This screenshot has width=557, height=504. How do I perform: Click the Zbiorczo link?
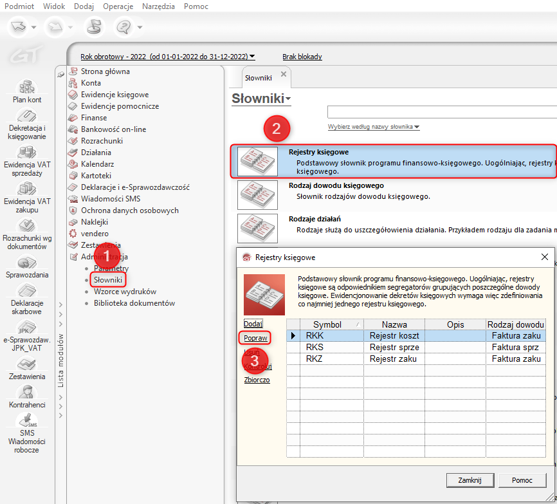coord(257,380)
